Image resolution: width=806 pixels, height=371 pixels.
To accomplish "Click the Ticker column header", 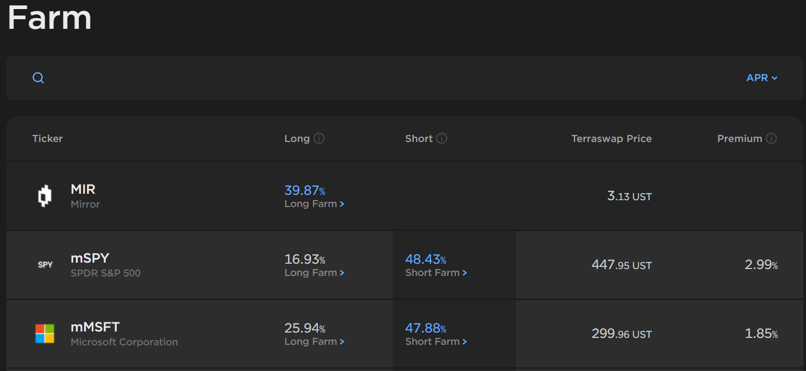I will [x=47, y=139].
